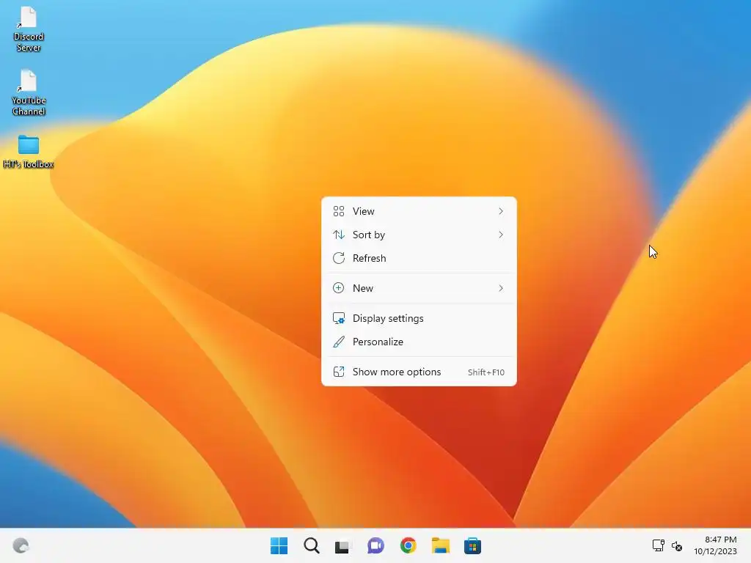Click the arrows icon beside Sort by
Image resolution: width=751 pixels, height=563 pixels.
[x=339, y=235]
